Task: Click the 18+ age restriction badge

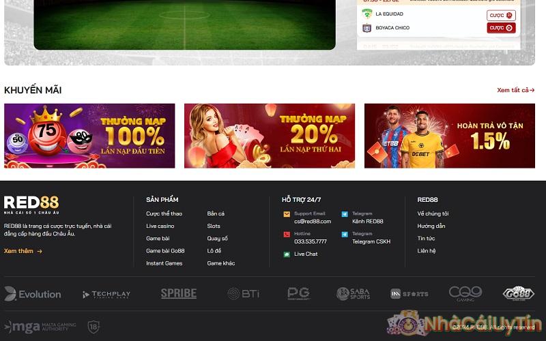Action: [x=94, y=327]
